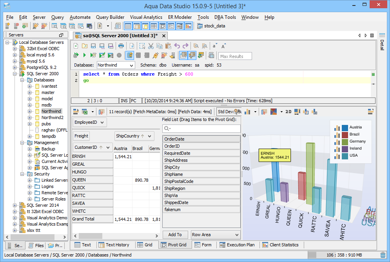Viewport: 390px width, 262px height.
Task: Click the gray Cancel execution circle icon
Action: point(119,55)
